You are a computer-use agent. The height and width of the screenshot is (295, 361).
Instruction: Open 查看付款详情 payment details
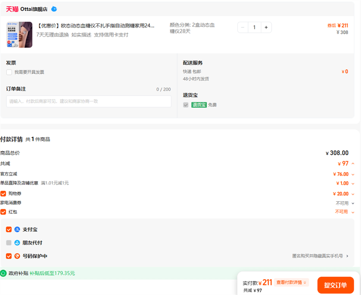292,282
